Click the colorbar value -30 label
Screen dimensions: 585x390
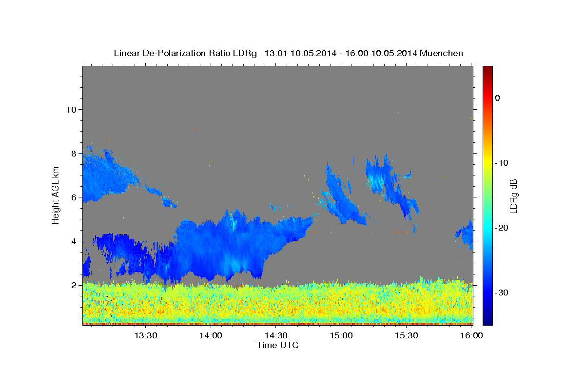[x=502, y=292]
